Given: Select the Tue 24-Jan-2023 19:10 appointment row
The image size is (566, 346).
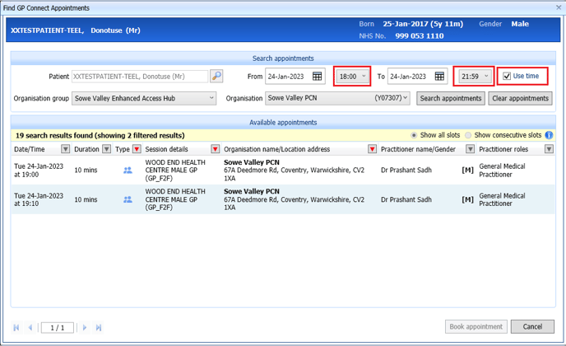Looking at the screenshot, I should point(280,199).
